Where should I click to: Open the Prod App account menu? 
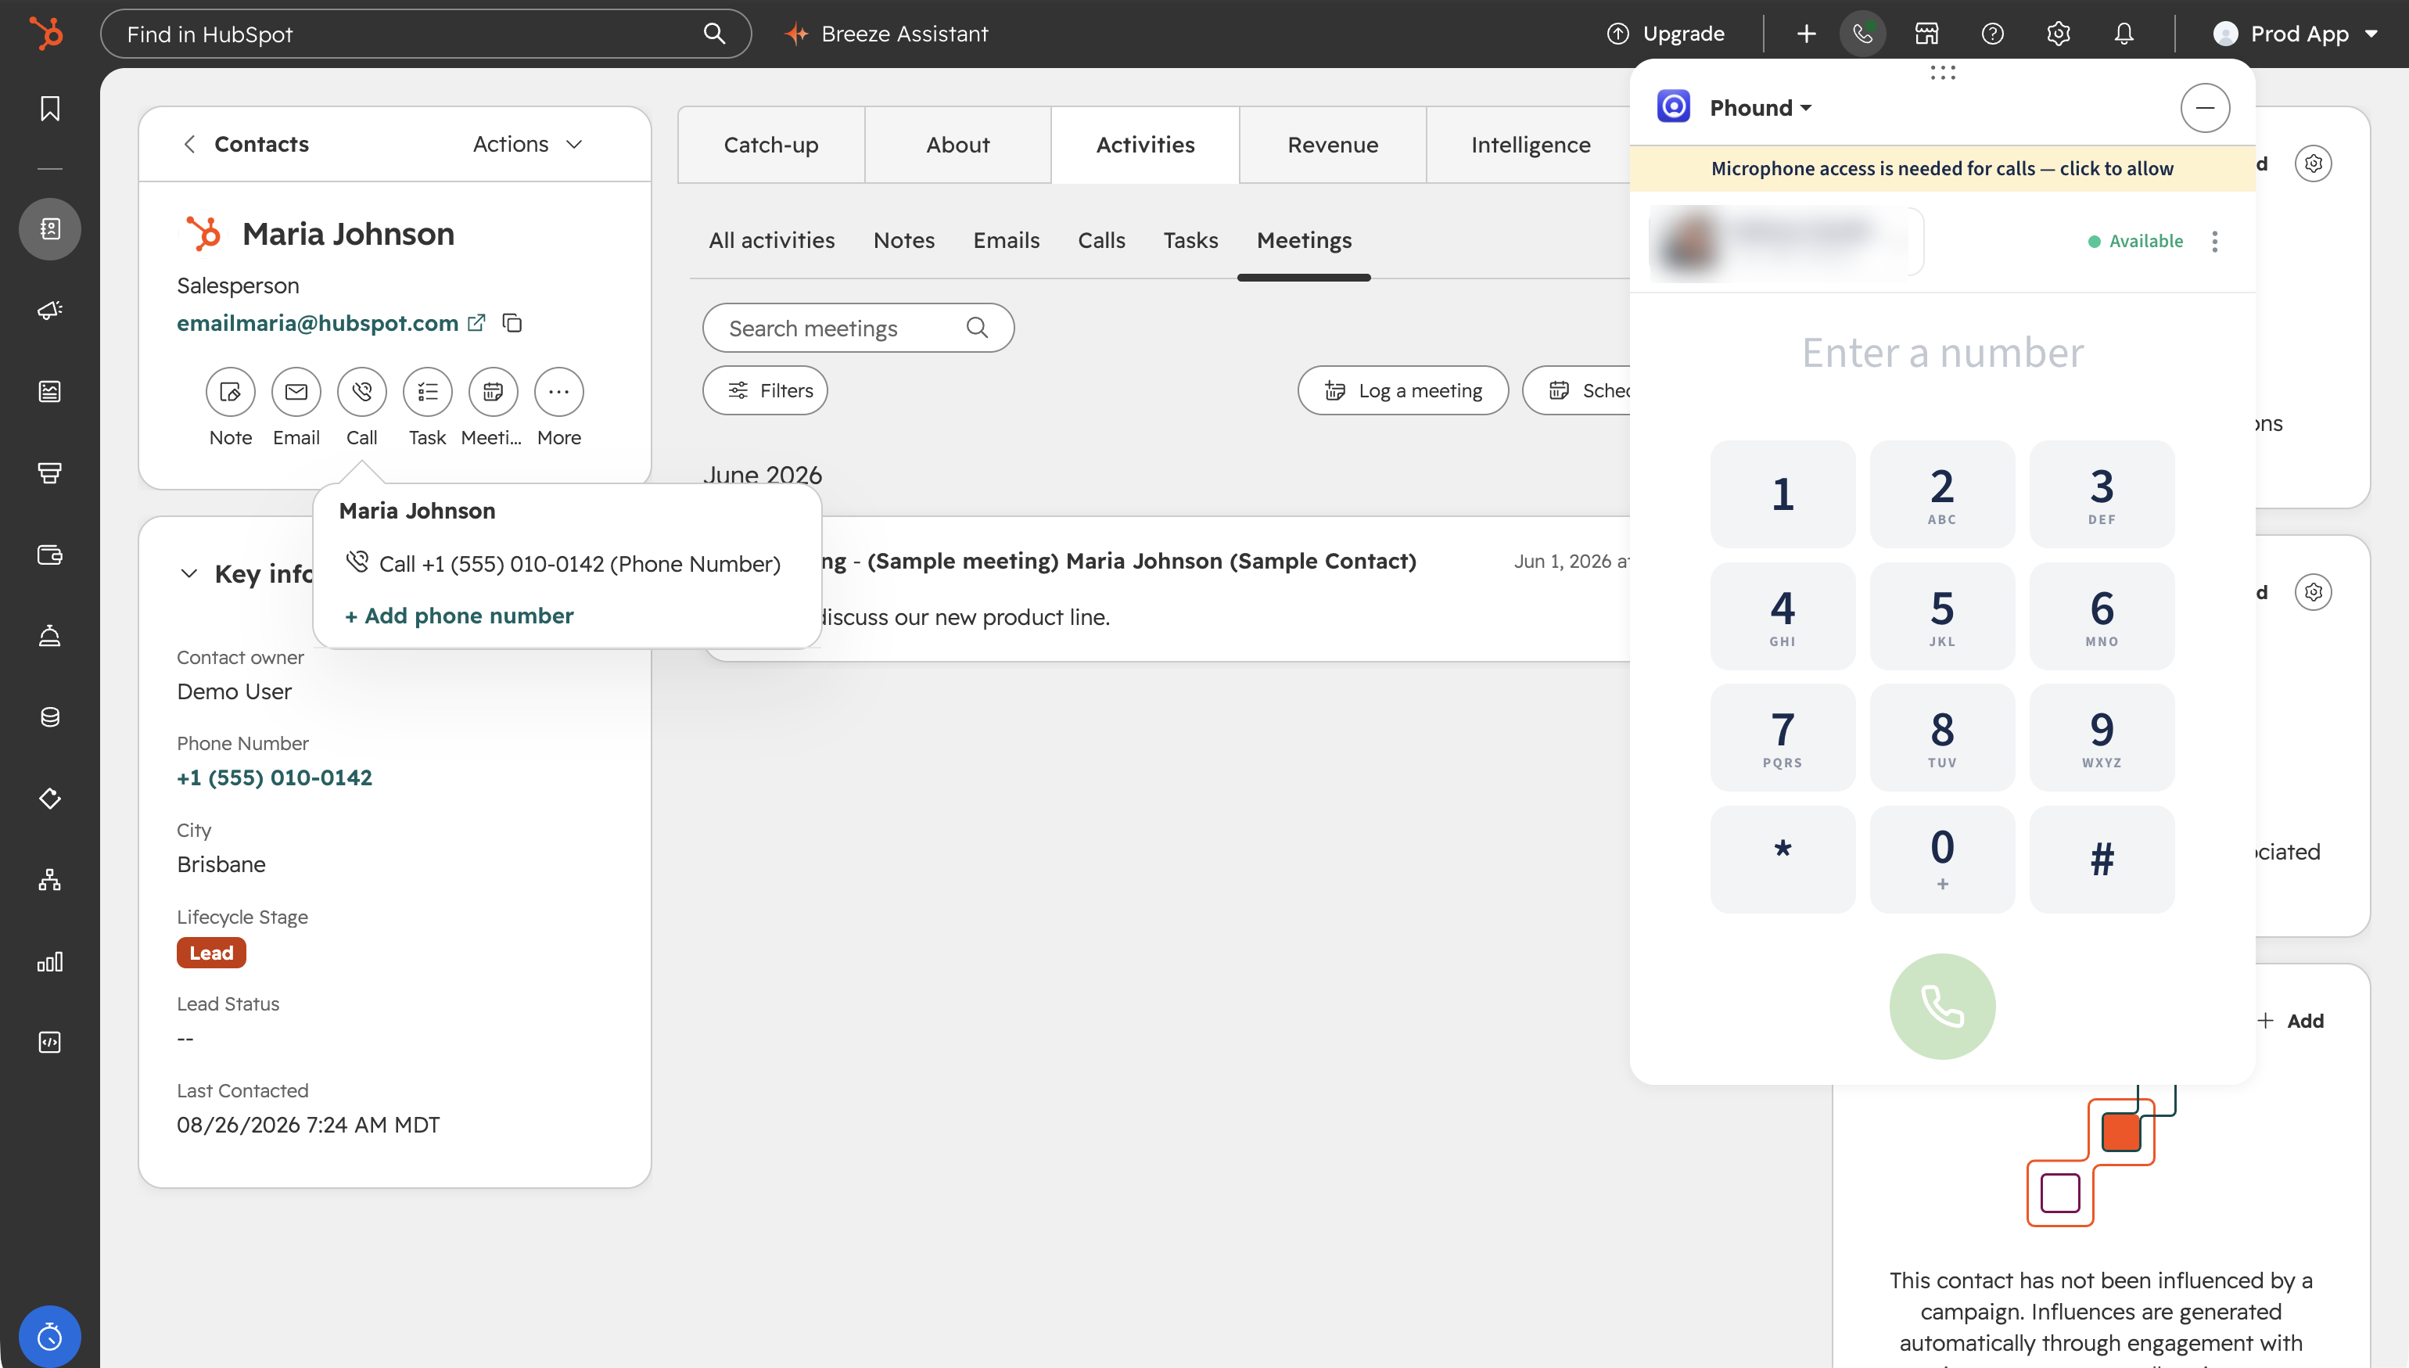click(2294, 34)
